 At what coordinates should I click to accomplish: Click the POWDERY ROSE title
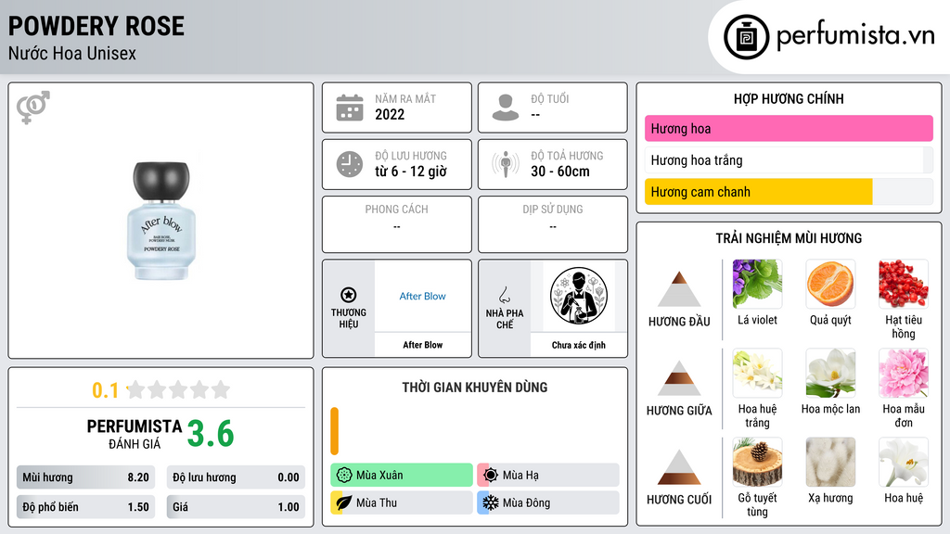pyautogui.click(x=96, y=26)
